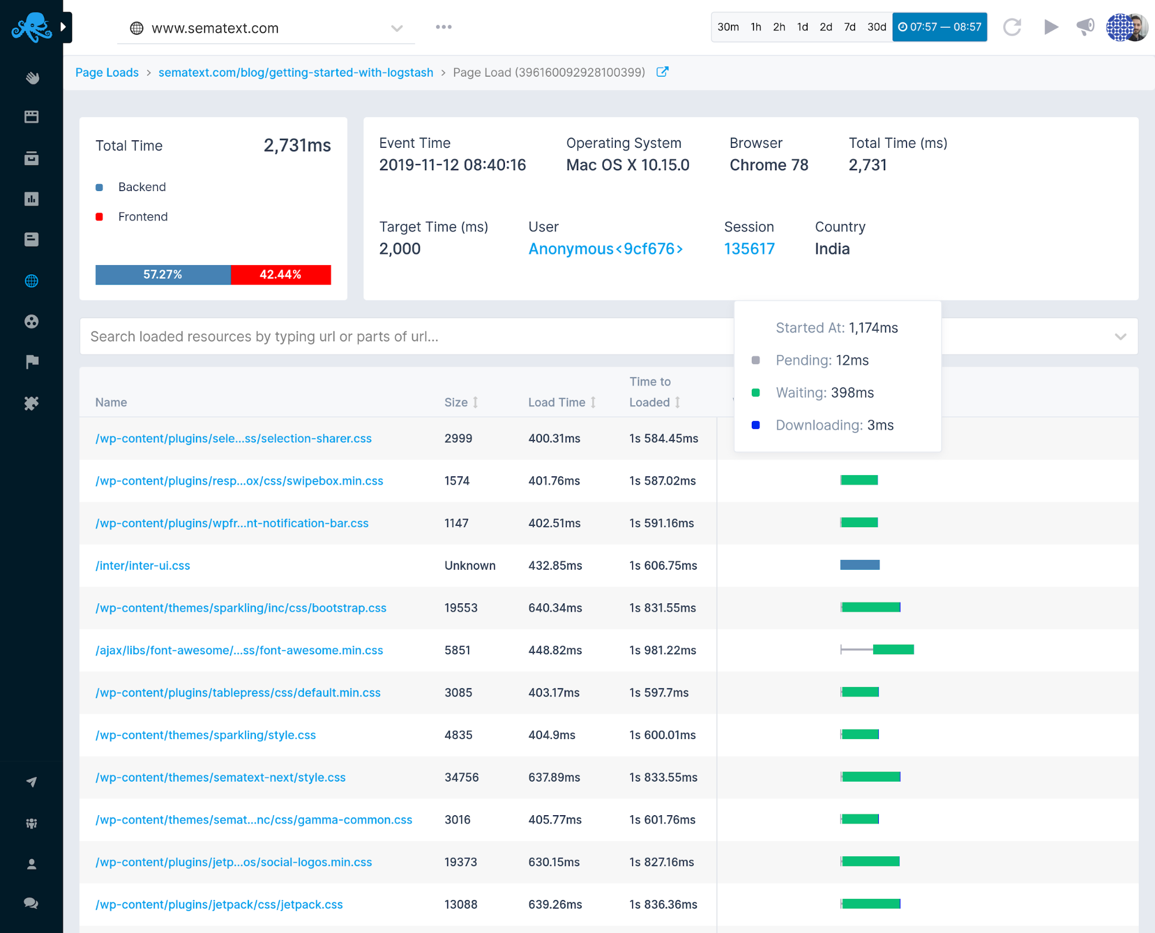Screen dimensions: 1155x933
Task: Select the 2h time range
Action: point(779,27)
